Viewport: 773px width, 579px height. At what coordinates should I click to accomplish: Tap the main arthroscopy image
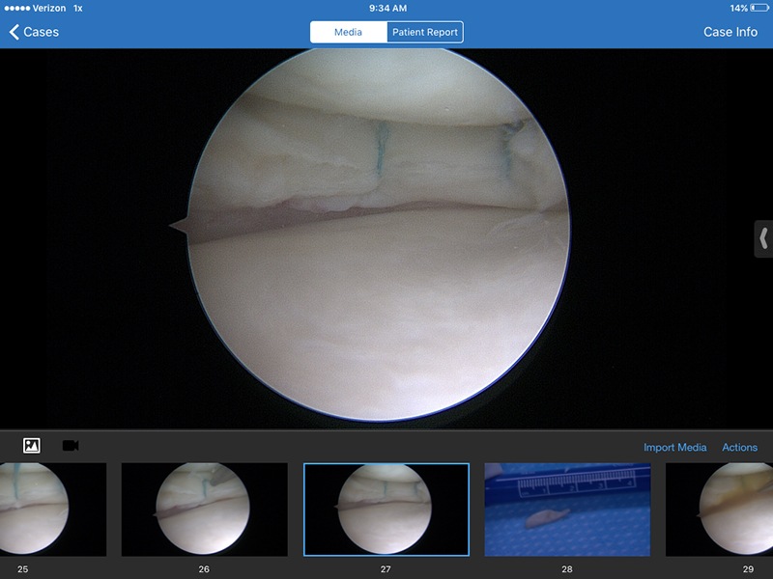click(379, 235)
